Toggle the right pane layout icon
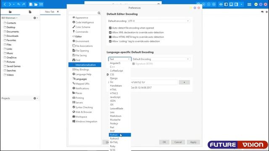 pos(236,4)
